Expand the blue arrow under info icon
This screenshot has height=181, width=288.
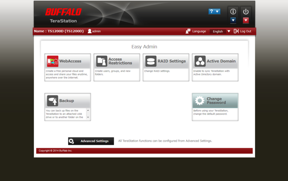[x=233, y=20]
